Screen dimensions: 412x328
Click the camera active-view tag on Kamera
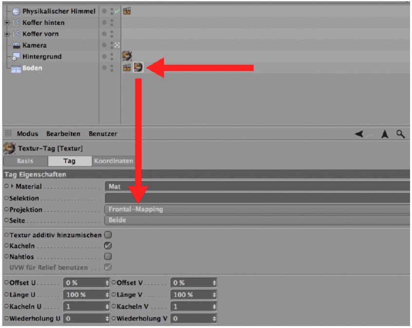click(117, 45)
